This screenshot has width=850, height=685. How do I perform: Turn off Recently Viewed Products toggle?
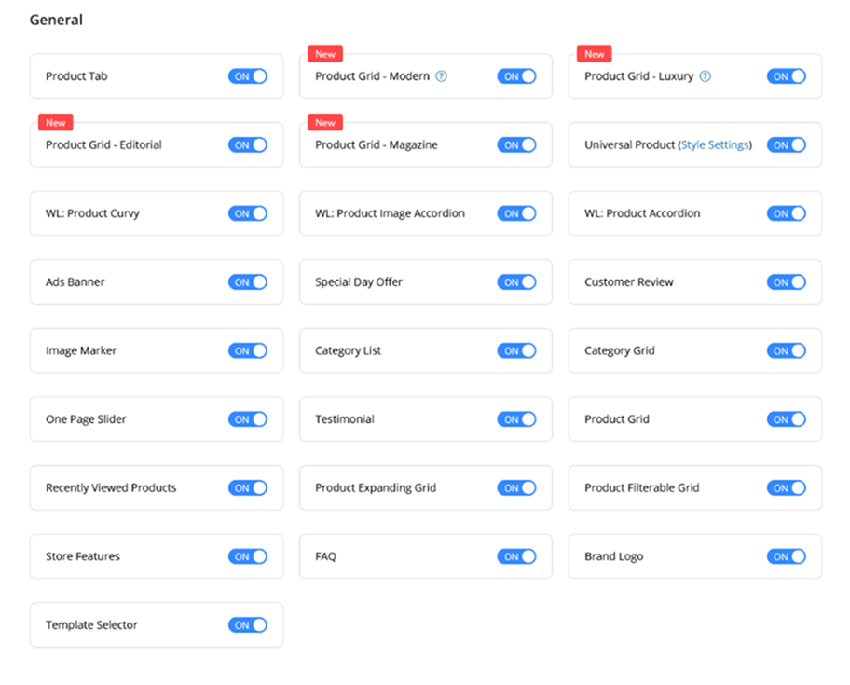click(x=248, y=488)
